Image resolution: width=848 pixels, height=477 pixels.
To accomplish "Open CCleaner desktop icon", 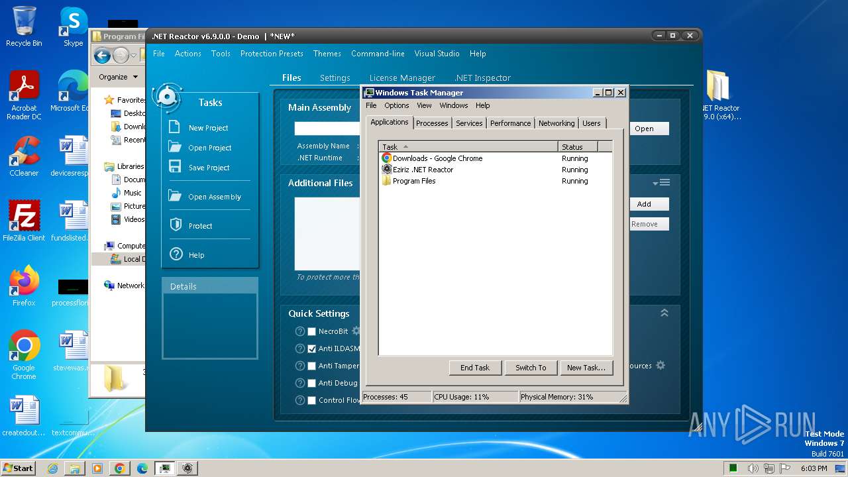I will pos(24,156).
